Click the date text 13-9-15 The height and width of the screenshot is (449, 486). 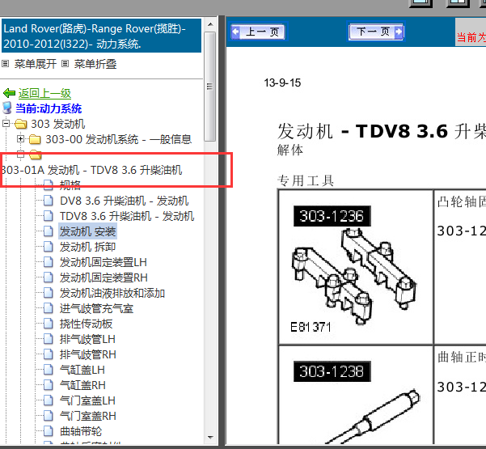(x=282, y=83)
